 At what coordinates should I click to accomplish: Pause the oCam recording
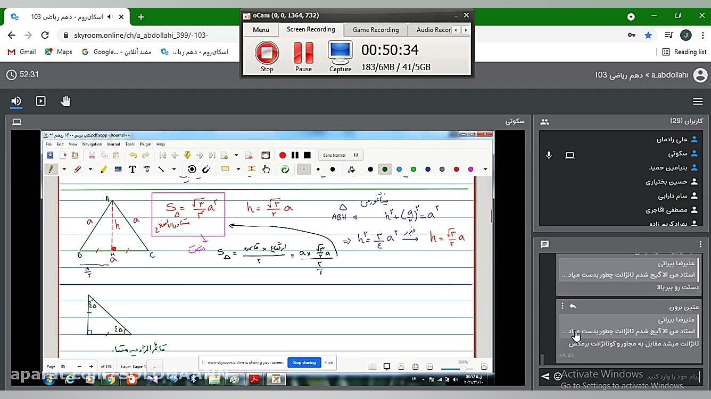303,56
